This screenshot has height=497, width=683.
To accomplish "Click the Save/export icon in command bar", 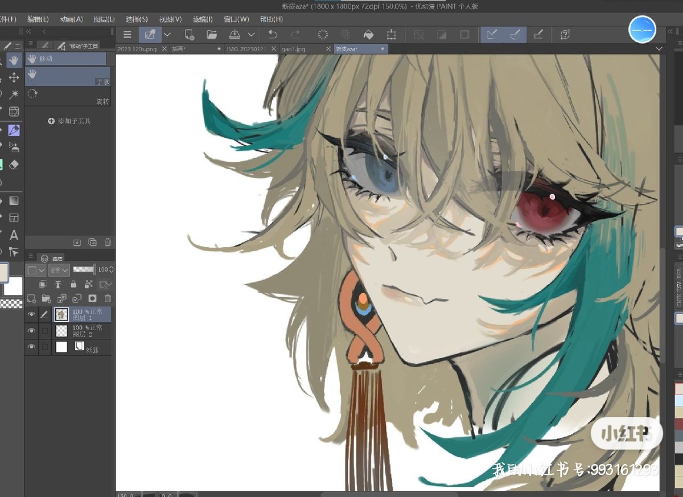I will 234,35.
